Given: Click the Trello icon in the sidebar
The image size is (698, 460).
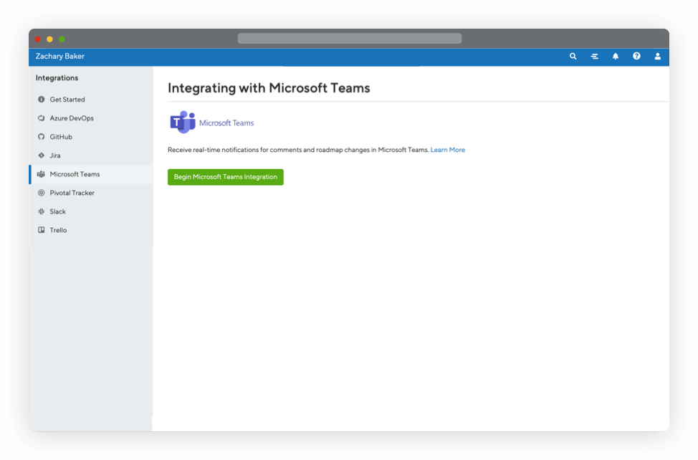Looking at the screenshot, I should 42,230.
